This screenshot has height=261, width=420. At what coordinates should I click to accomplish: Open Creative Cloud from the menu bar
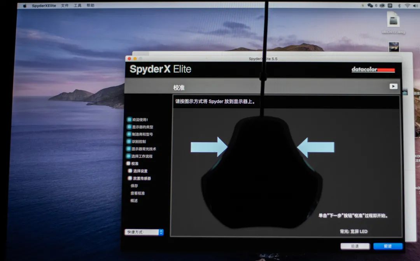coord(382,5)
